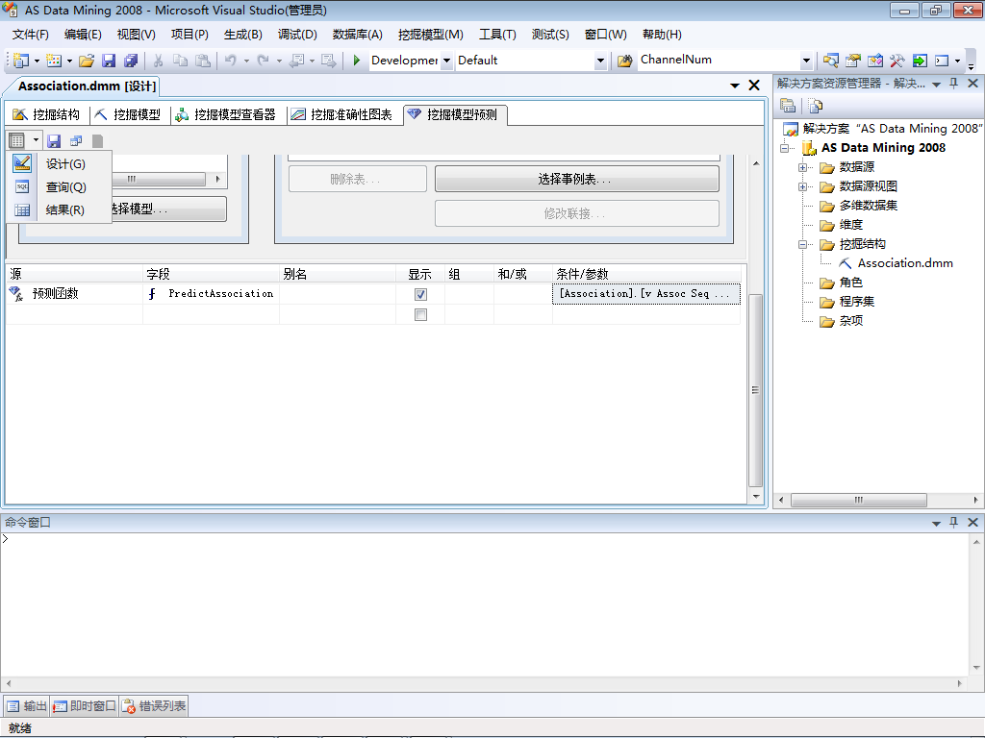Click the 条件/参数 cell with [Association].[v Assoc Seq
This screenshot has height=738, width=985.
pyautogui.click(x=645, y=294)
